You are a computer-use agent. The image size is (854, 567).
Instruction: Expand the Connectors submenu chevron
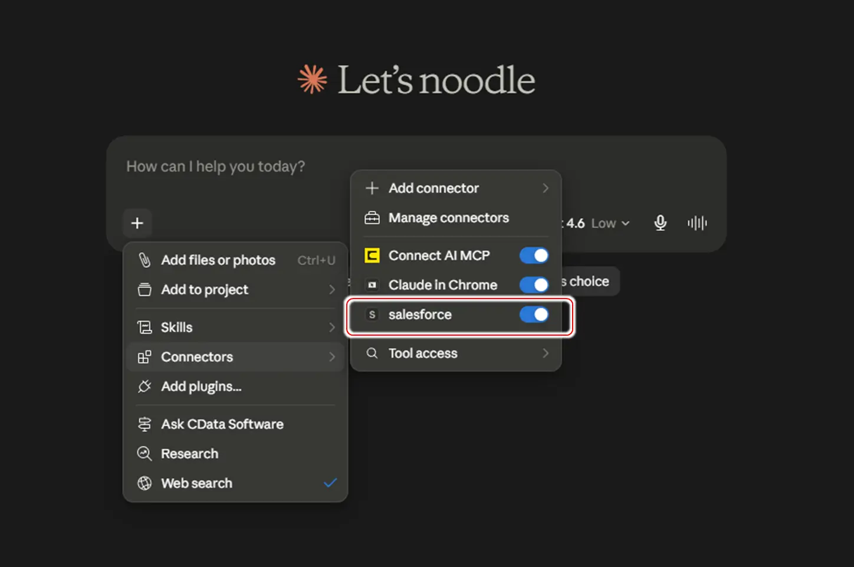(x=332, y=357)
